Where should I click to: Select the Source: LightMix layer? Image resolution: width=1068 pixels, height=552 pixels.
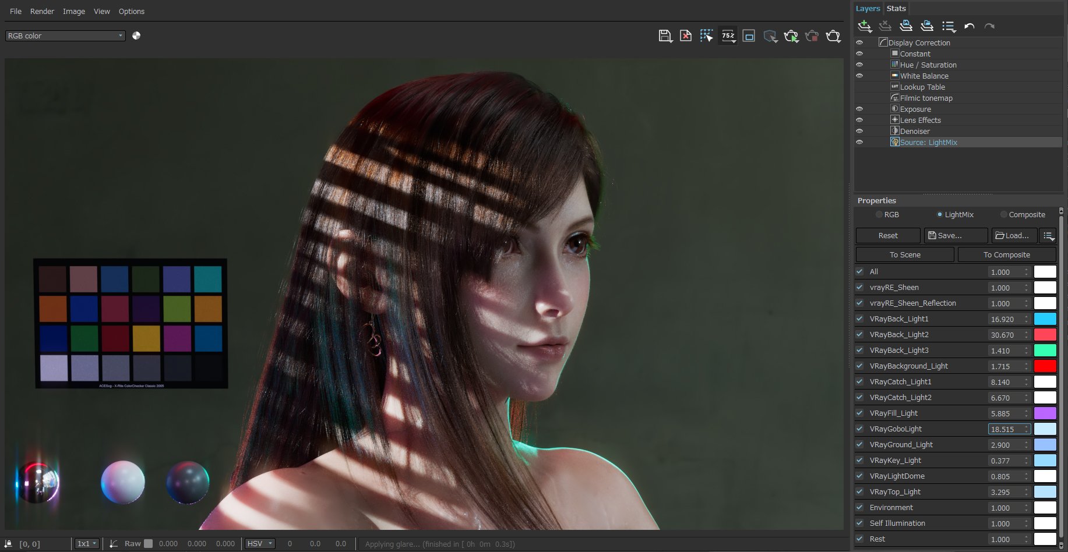928,142
